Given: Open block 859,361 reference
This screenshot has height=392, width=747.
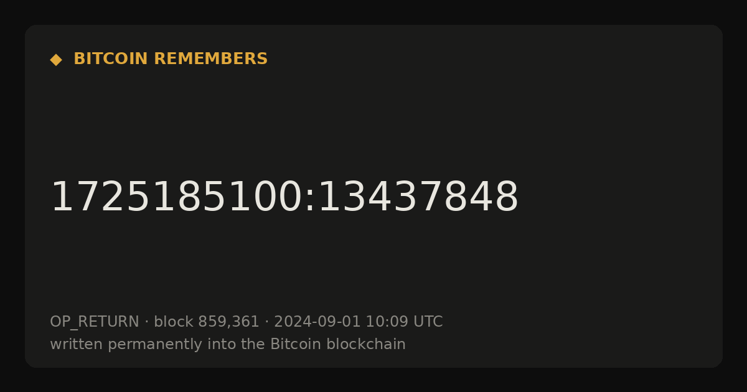Looking at the screenshot, I should 207,322.
